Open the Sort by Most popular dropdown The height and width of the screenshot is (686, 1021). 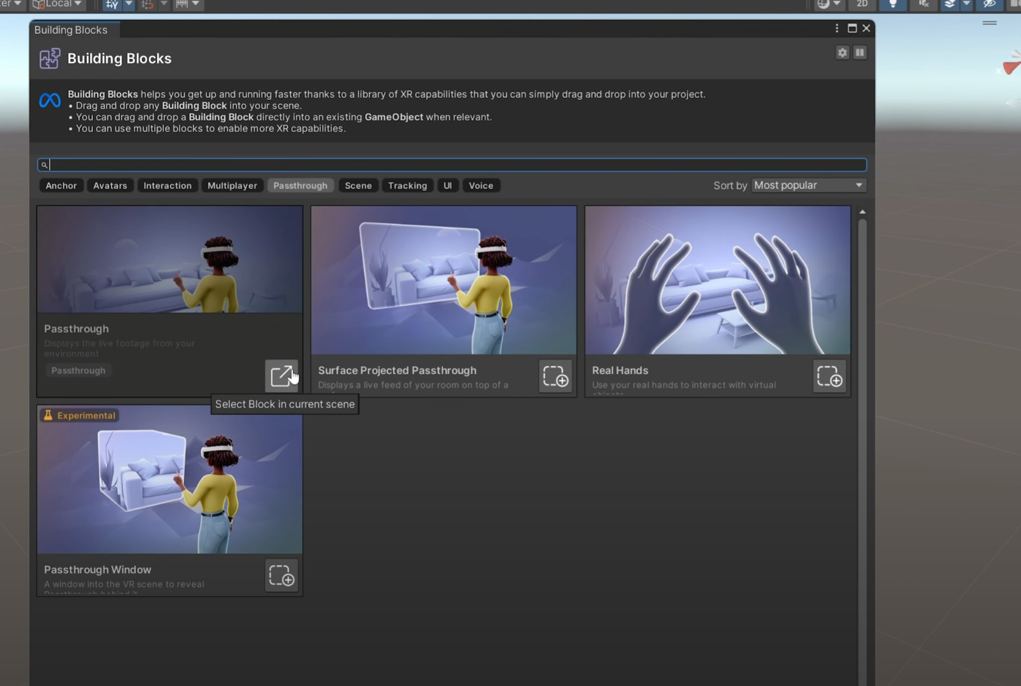(x=809, y=185)
